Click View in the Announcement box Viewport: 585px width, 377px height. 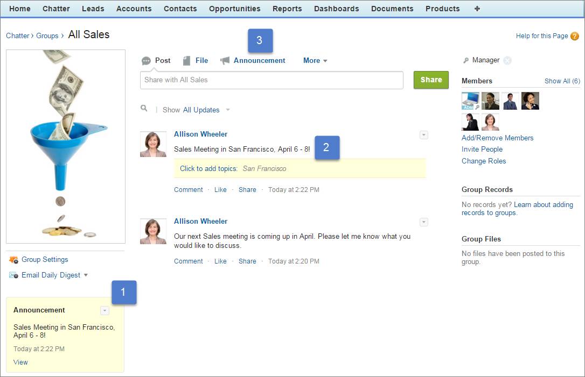[x=20, y=362]
